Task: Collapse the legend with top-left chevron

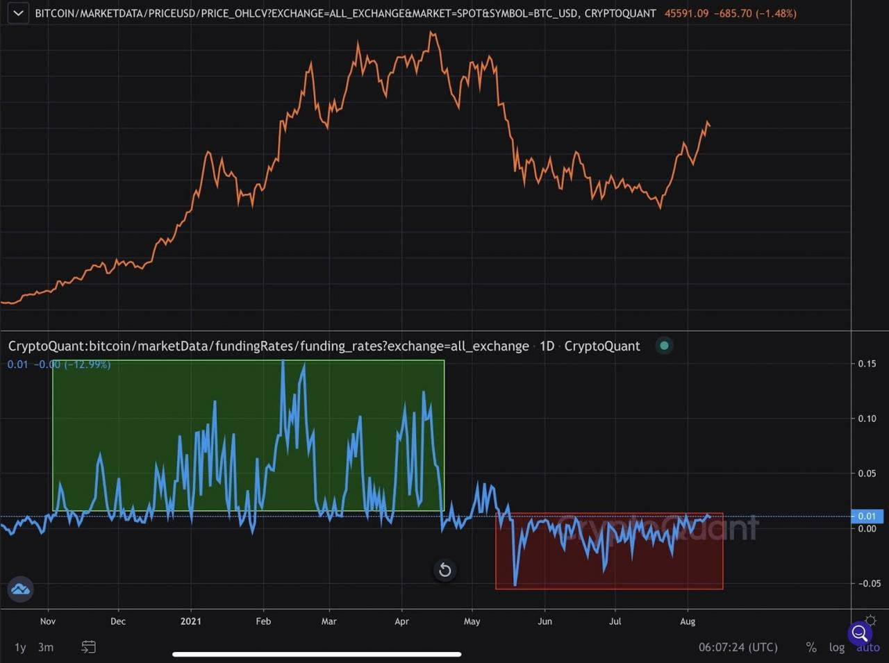Action: [18, 13]
